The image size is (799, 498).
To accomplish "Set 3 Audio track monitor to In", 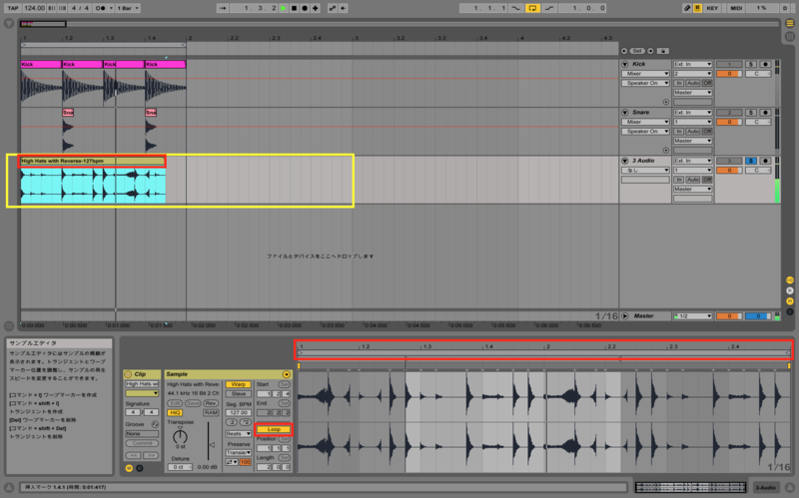I will point(679,180).
